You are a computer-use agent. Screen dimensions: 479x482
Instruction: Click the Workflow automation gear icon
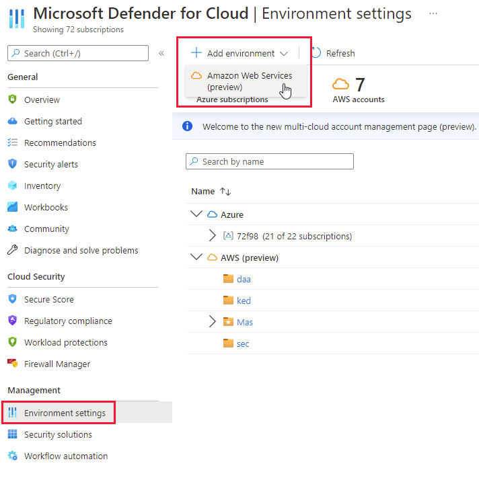click(x=12, y=456)
